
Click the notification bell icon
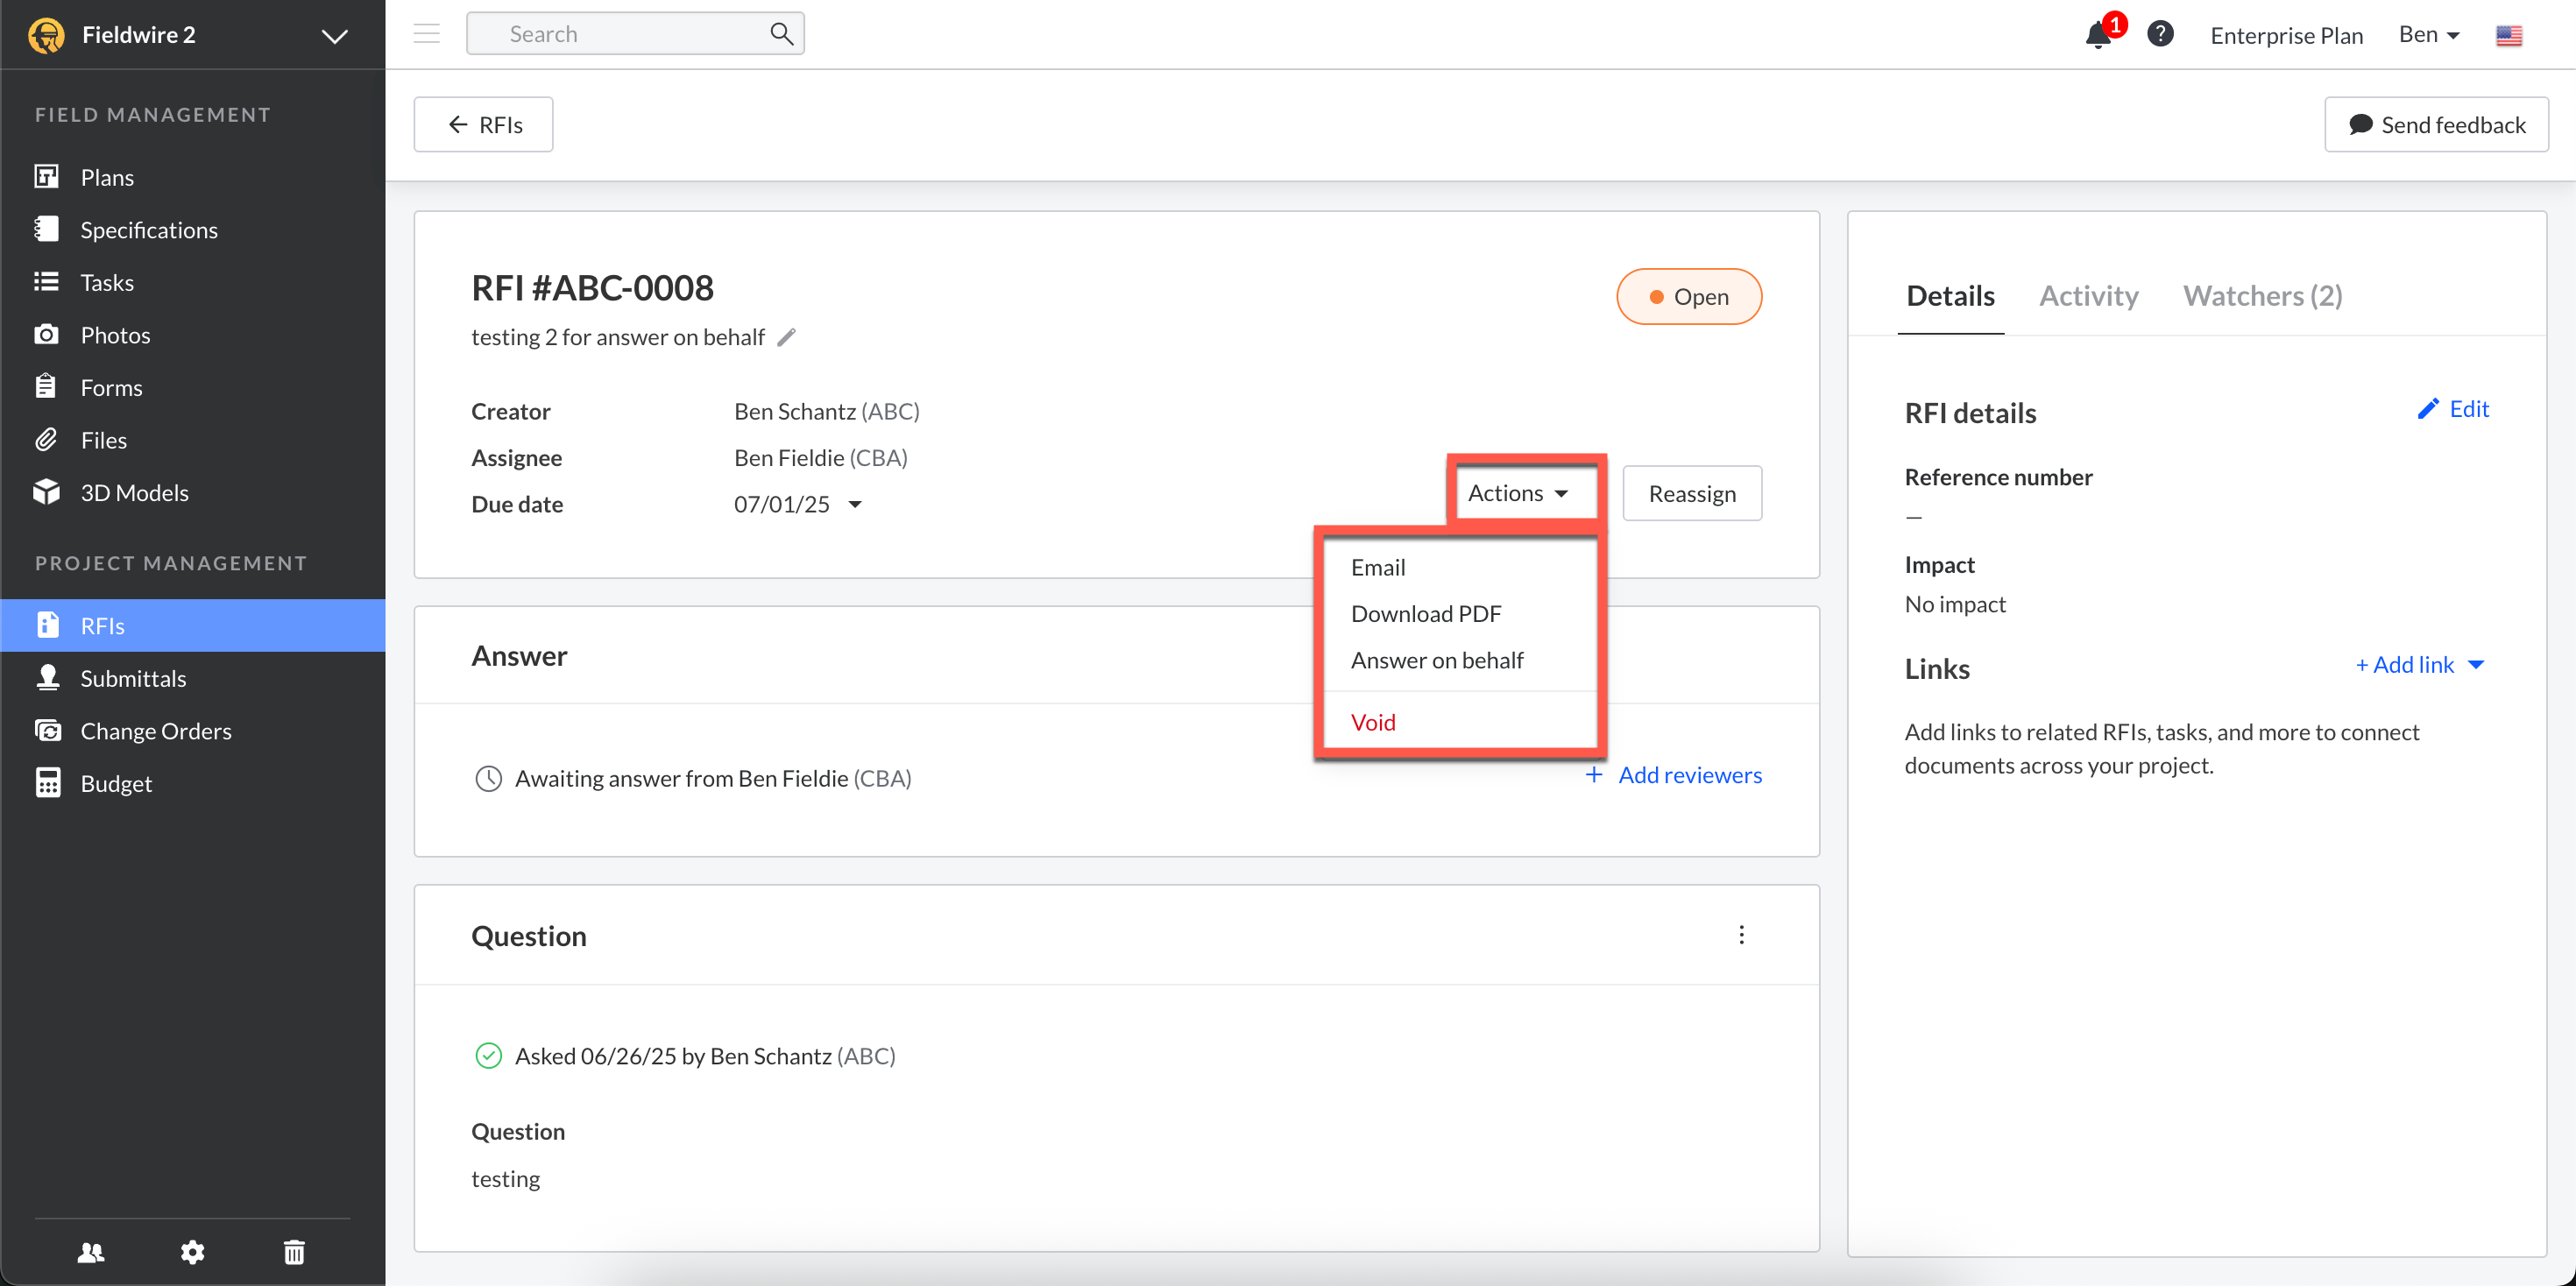pos(2098,36)
